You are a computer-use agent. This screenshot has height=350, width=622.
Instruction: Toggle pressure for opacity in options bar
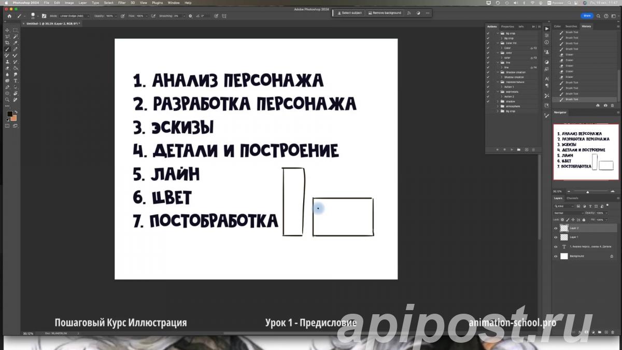pyautogui.click(x=123, y=16)
